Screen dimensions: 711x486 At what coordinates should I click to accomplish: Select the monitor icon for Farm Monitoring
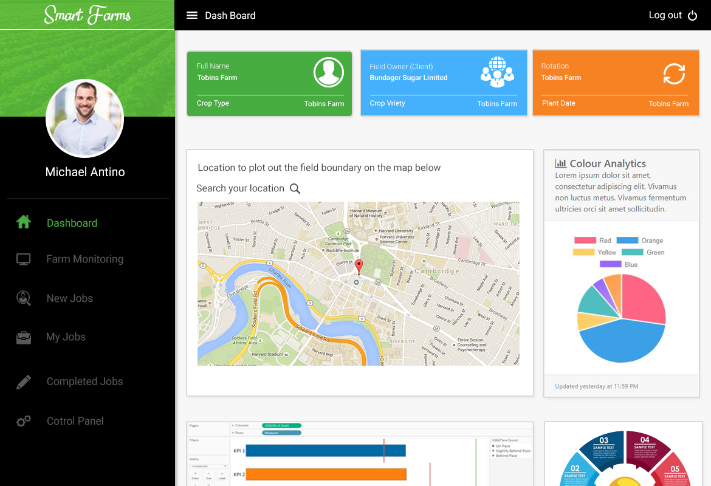point(24,259)
